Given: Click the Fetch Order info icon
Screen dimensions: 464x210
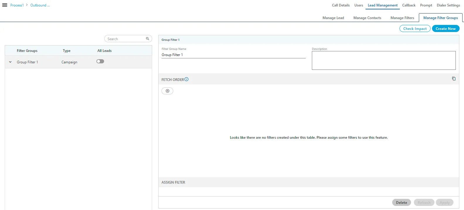Looking at the screenshot, I should coord(186,79).
